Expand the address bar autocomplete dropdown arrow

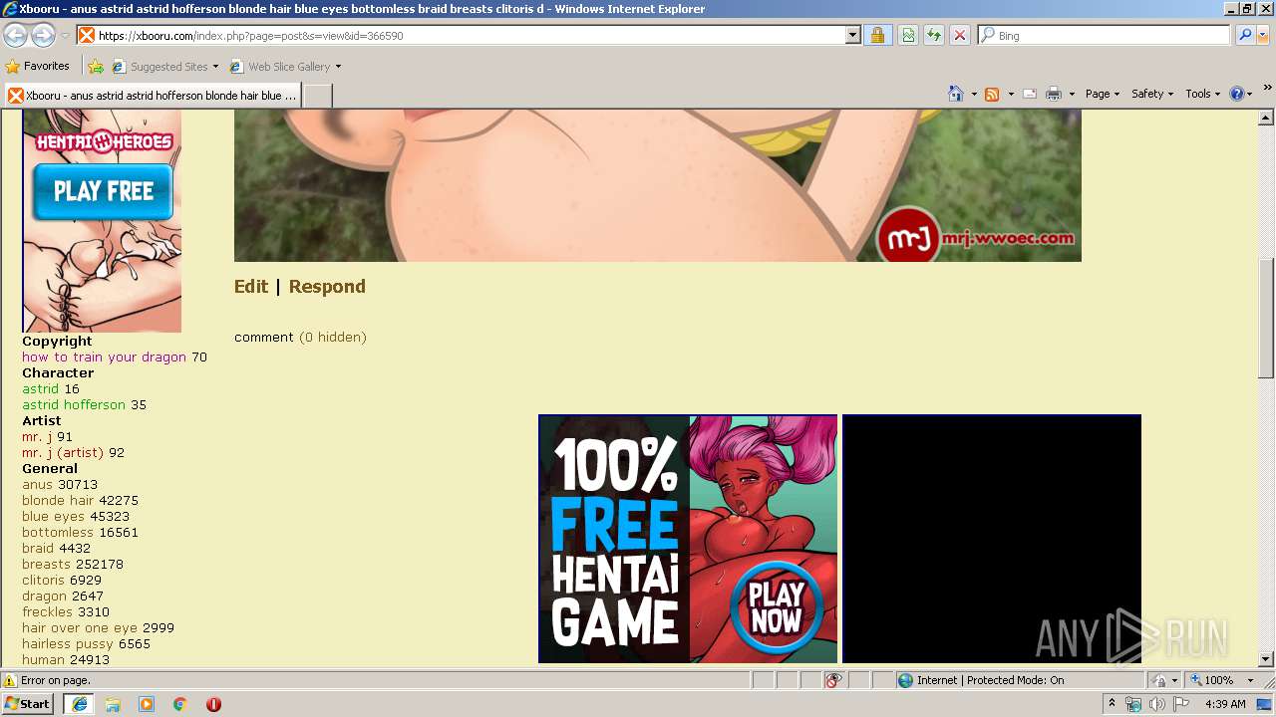pyautogui.click(x=853, y=36)
